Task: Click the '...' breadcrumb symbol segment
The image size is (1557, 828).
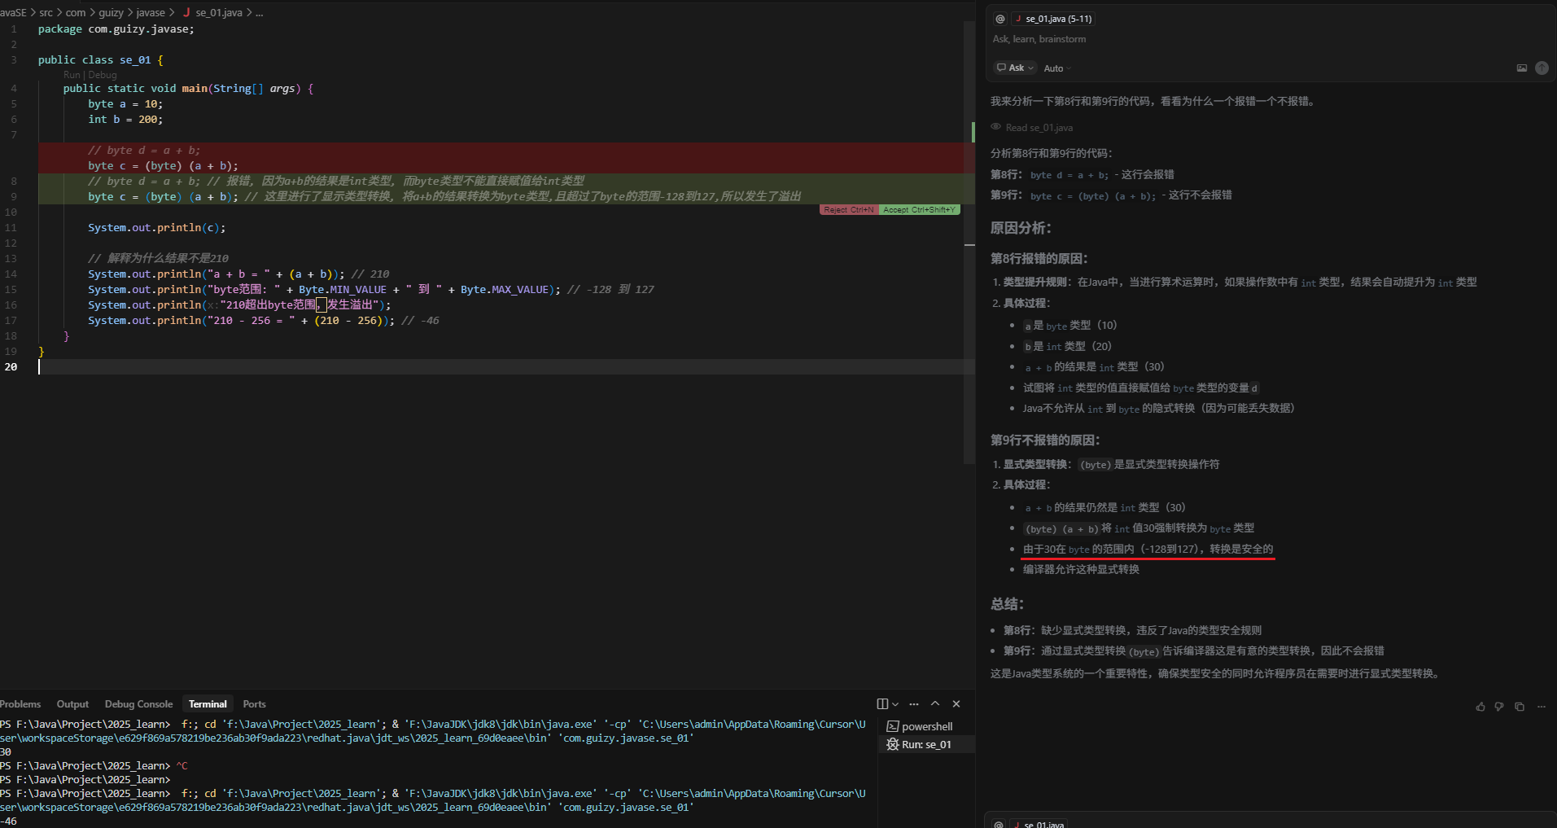Action: tap(259, 12)
